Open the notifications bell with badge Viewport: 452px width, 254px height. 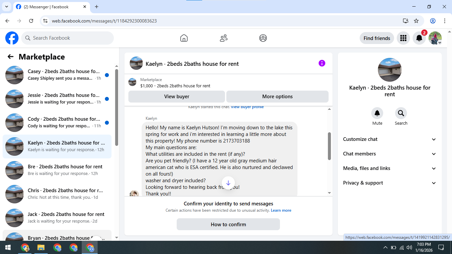coord(419,38)
